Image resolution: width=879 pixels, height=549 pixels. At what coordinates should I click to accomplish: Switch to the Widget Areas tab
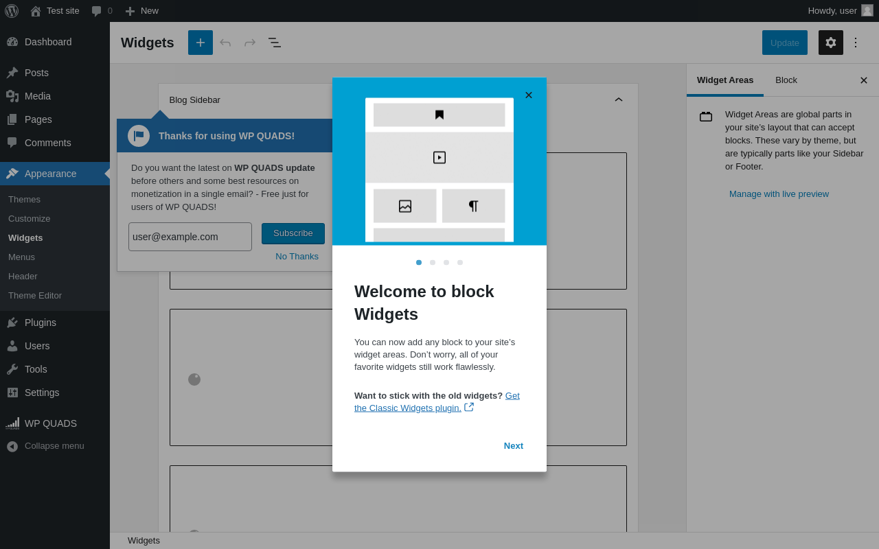point(725,80)
